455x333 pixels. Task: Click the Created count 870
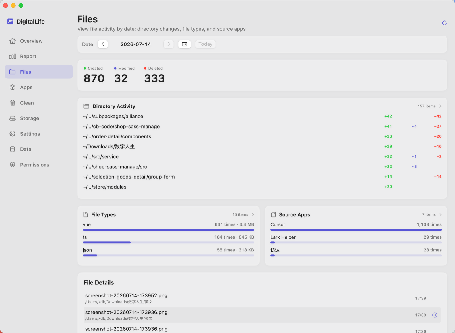click(x=94, y=78)
